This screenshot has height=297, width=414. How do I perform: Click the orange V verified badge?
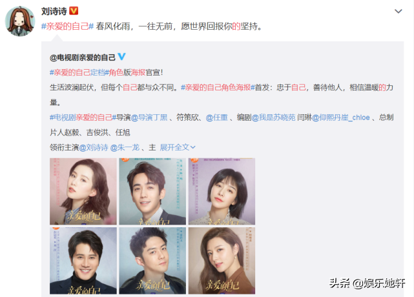tap(74, 11)
